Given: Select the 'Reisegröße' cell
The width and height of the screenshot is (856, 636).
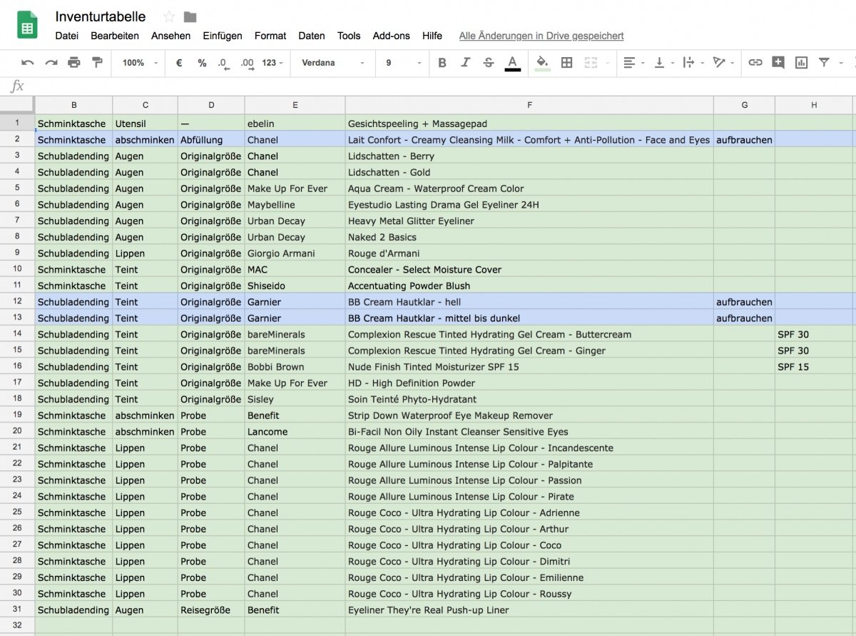Looking at the screenshot, I should (211, 610).
